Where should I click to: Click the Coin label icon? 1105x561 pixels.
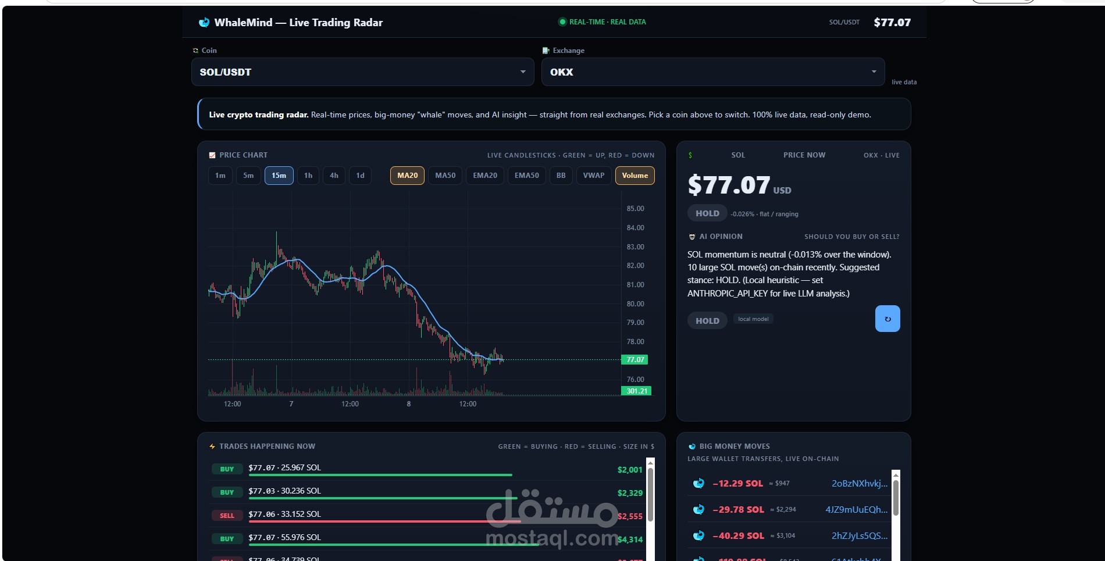(195, 51)
